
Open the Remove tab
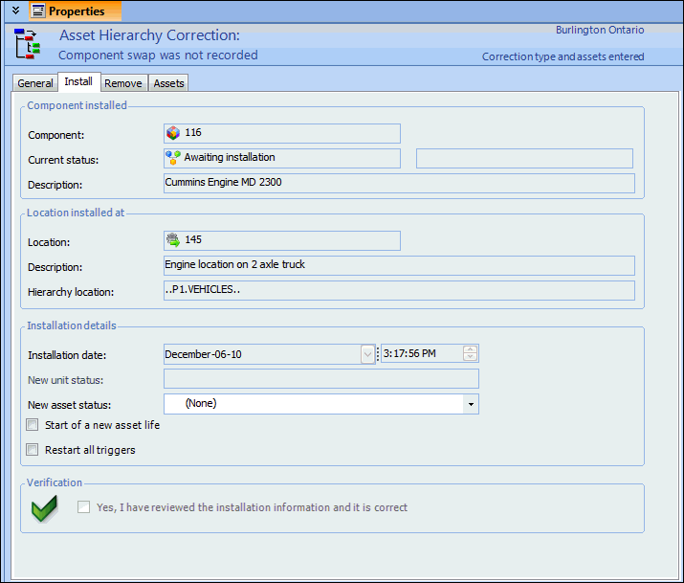point(123,83)
